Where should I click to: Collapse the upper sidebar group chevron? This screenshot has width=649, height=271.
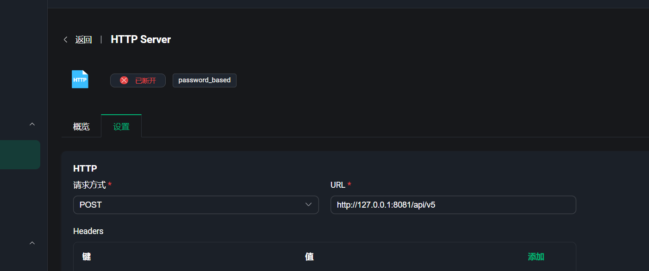(32, 124)
